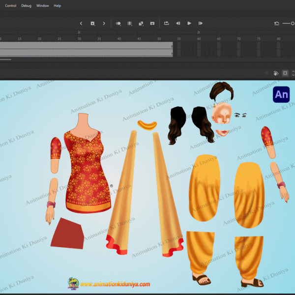Select the eyes and eyebrows symbol
The width and height of the screenshot is (295, 295).
coord(240,115)
